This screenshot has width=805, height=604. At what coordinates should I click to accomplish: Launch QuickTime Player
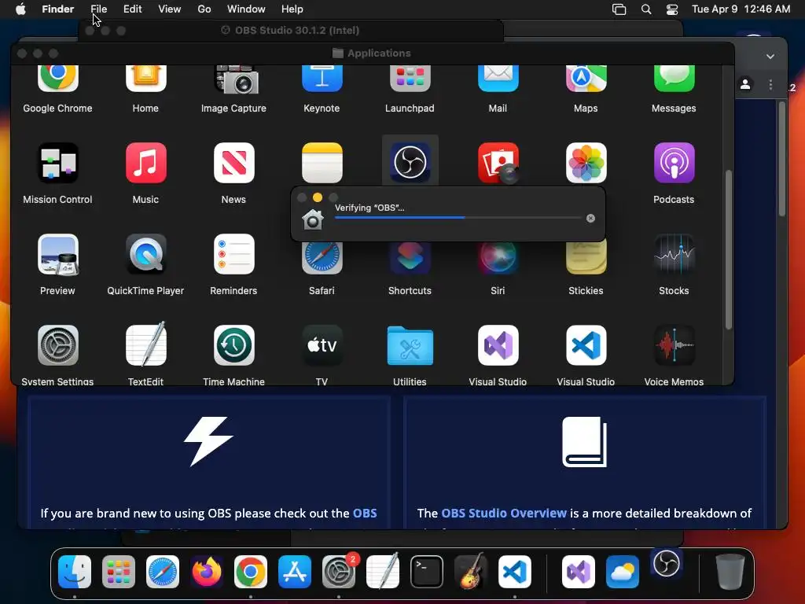coord(145,255)
